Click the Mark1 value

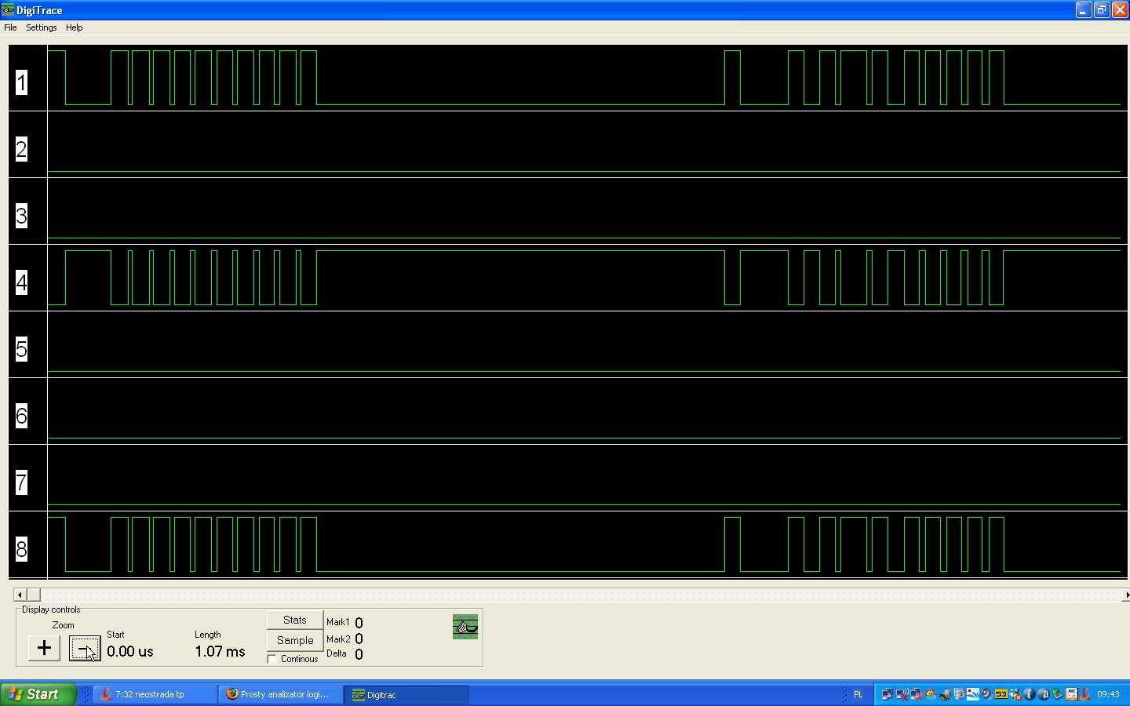(x=359, y=623)
